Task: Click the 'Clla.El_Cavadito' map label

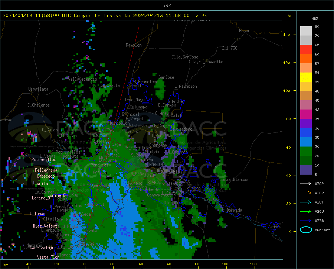Action: (x=205, y=62)
